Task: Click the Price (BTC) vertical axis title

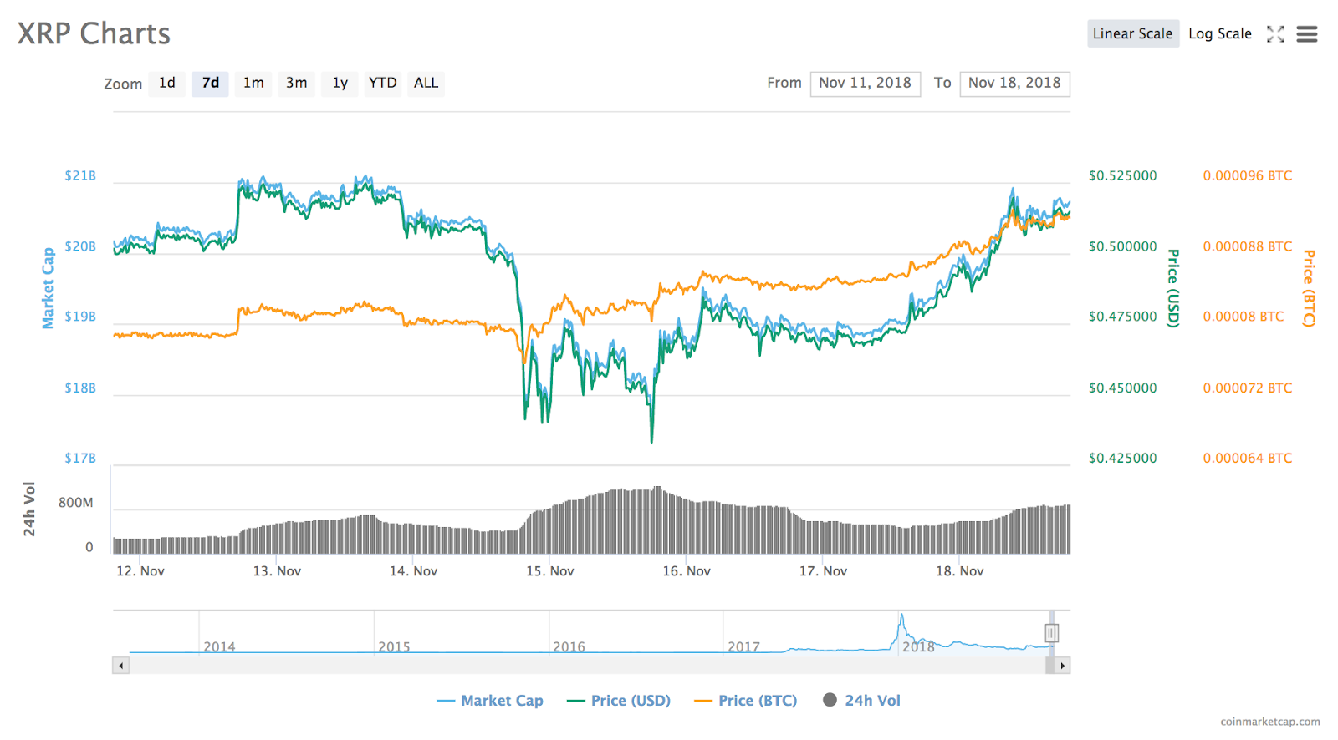Action: click(x=1309, y=288)
